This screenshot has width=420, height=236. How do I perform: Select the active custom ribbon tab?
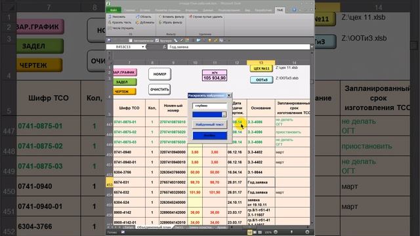pos(280,10)
